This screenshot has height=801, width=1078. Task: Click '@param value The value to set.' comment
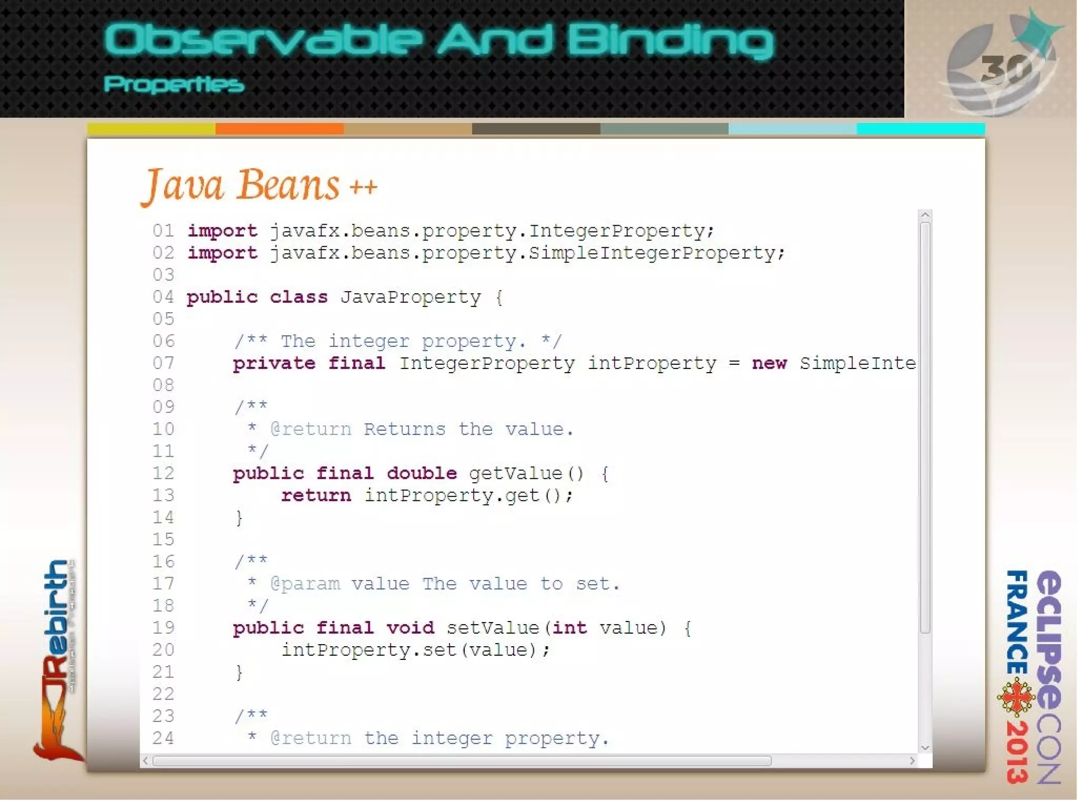(x=433, y=584)
